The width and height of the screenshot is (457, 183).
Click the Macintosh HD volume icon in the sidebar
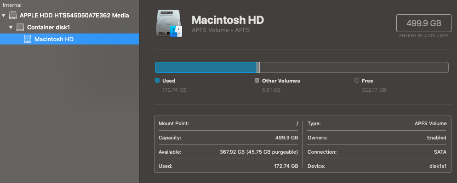pyautogui.click(x=28, y=39)
